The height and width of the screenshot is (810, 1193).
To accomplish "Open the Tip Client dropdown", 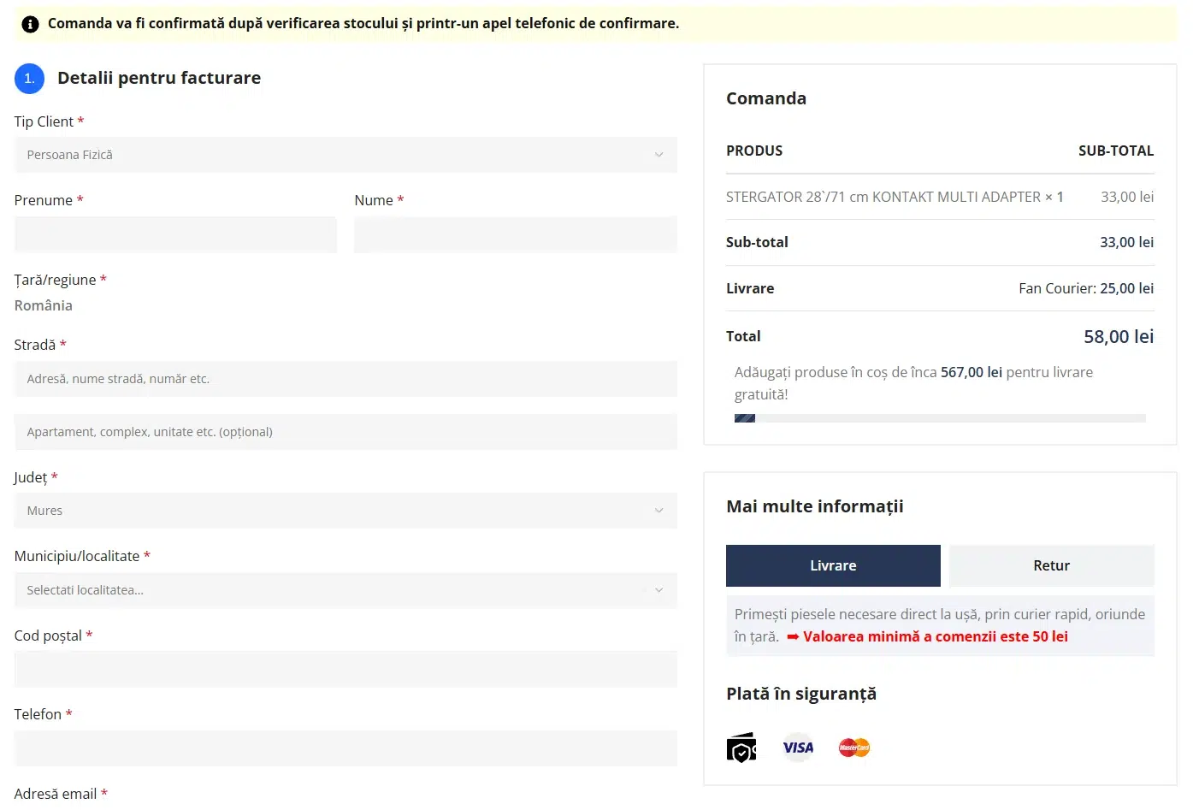I will coord(345,155).
